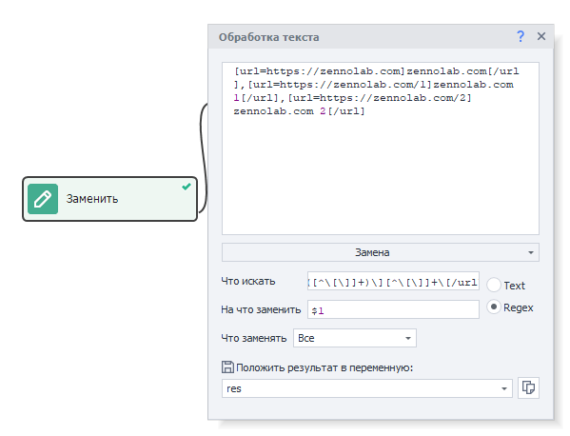Screen dimensions: 570x436
Task: Open help via the blue question mark
Action: click(x=521, y=36)
